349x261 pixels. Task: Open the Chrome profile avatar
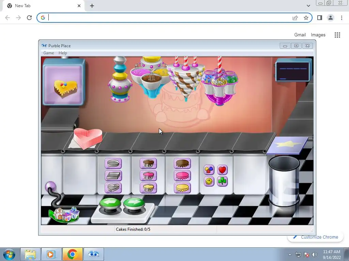(x=331, y=18)
